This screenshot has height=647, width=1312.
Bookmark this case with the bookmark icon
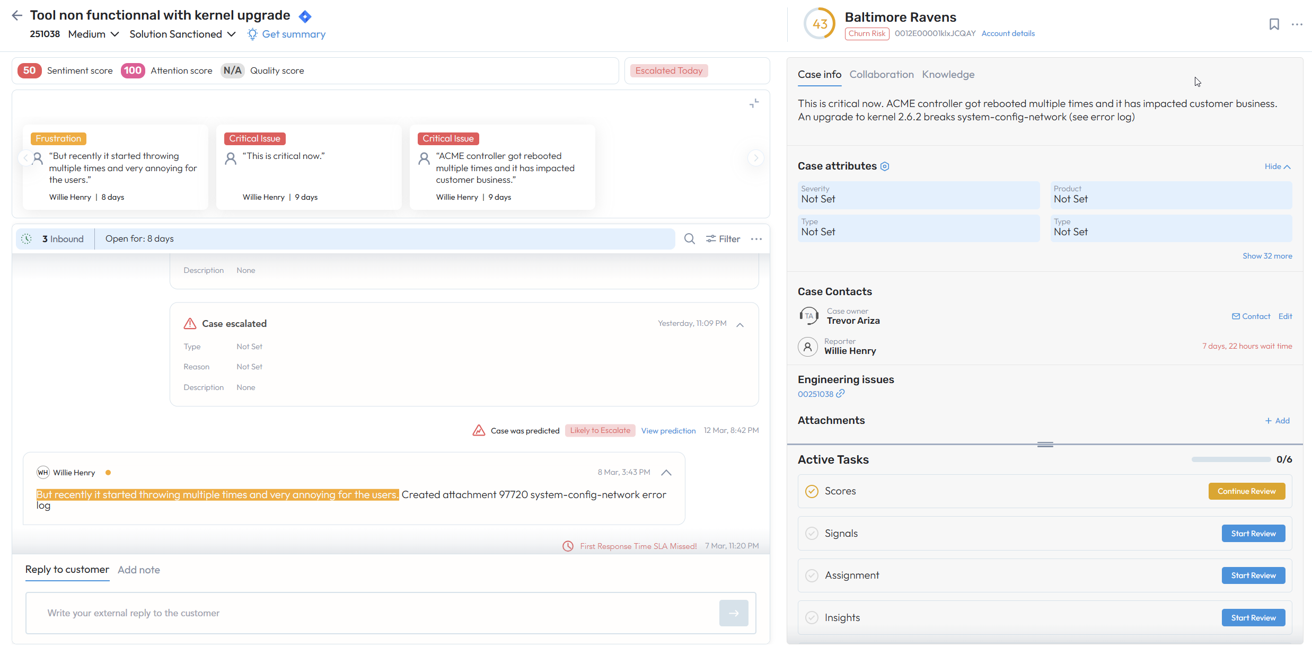point(1274,24)
